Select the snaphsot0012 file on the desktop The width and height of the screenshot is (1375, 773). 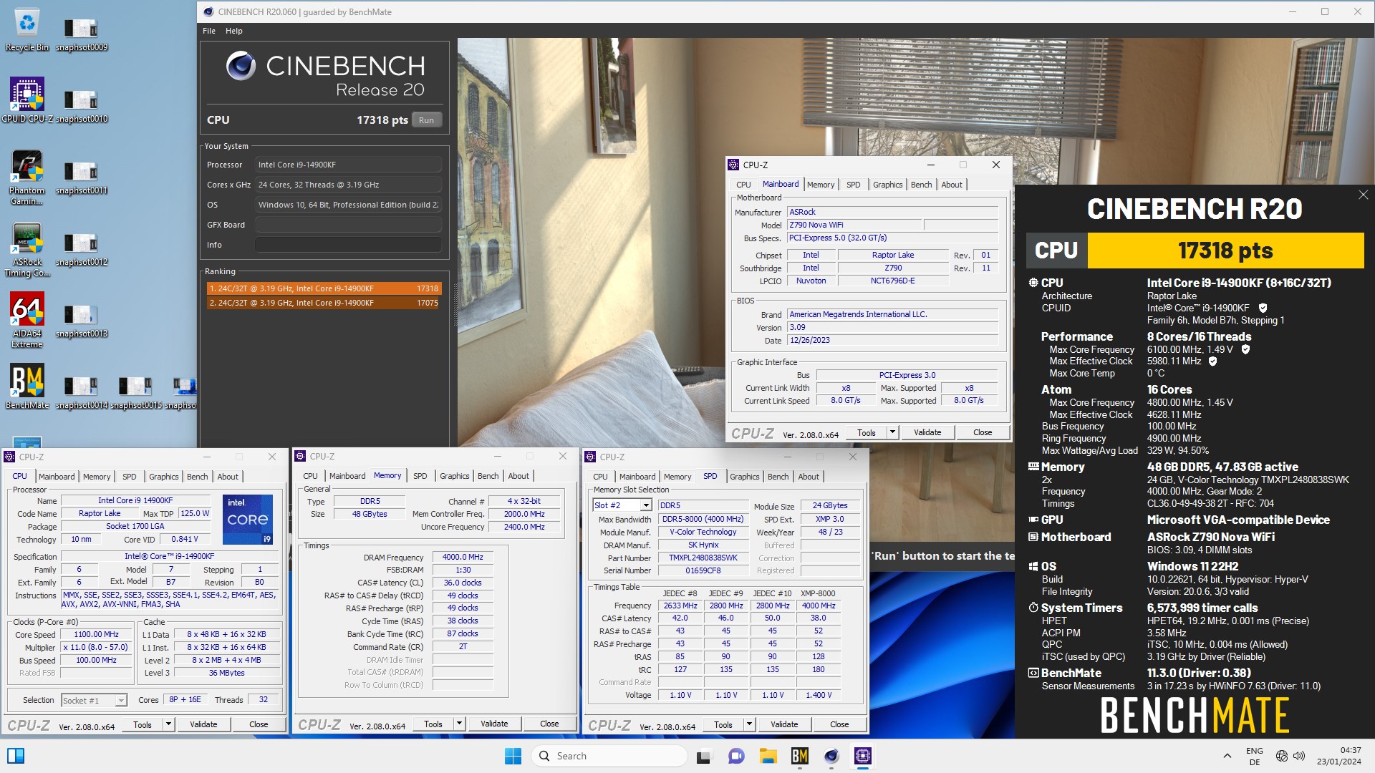[x=82, y=249]
